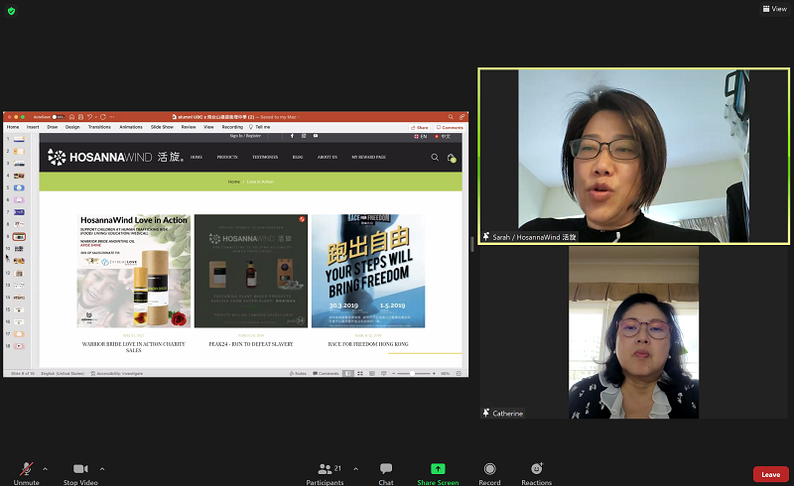Open the Transitions ribbon tab
This screenshot has height=486, width=794.
click(x=99, y=127)
